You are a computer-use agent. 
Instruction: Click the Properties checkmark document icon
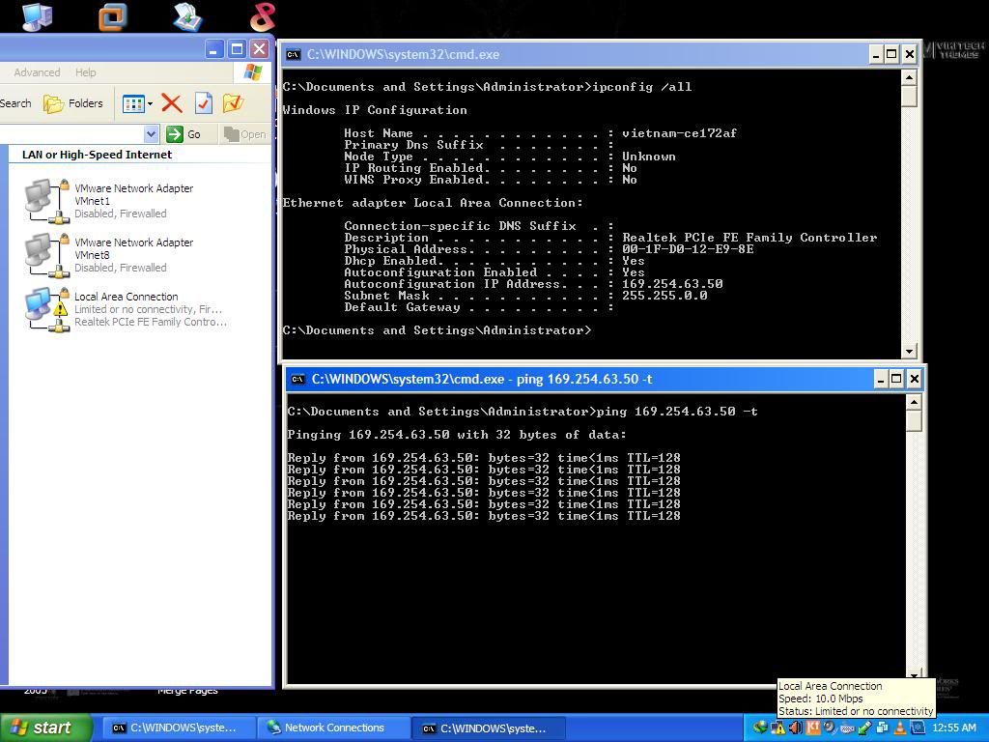pyautogui.click(x=203, y=102)
